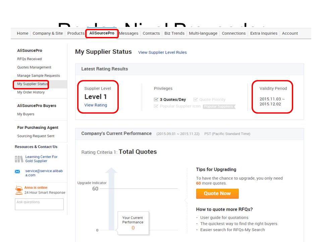Select My Supplier Status in sidebar
The image size is (322, 242).
click(33, 84)
